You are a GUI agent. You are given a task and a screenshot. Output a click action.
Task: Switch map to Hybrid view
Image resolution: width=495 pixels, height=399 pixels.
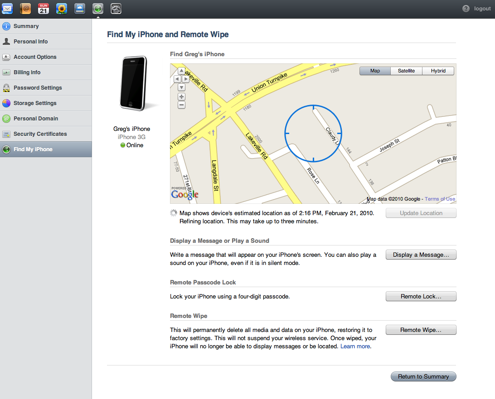pos(438,71)
